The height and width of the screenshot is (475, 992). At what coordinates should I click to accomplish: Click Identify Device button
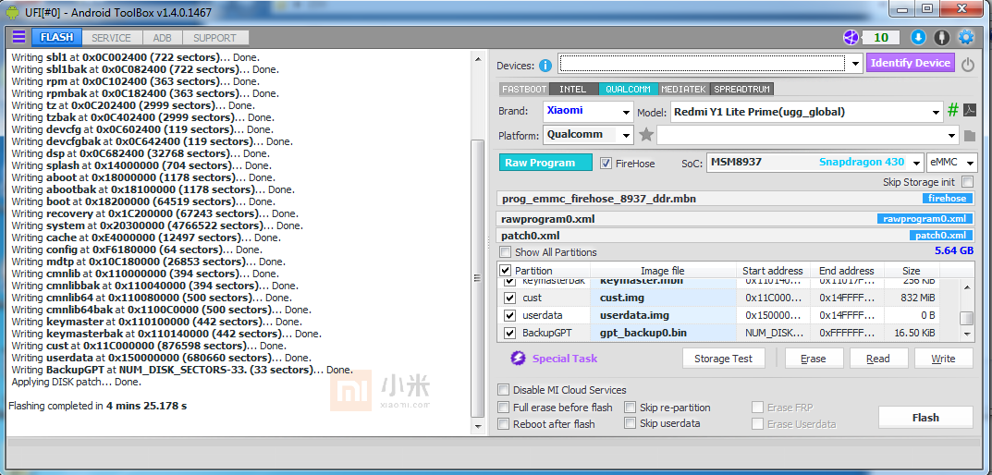click(x=911, y=63)
